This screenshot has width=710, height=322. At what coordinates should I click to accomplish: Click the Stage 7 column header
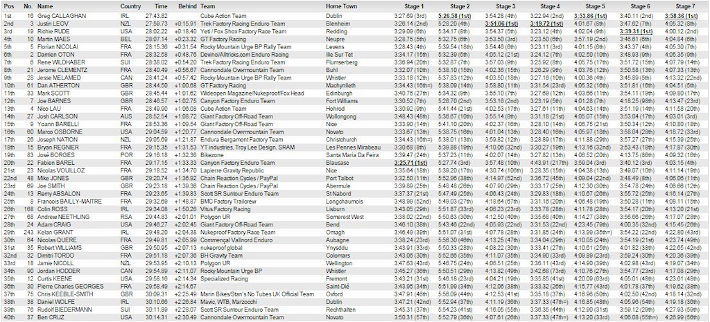coord(684,6)
